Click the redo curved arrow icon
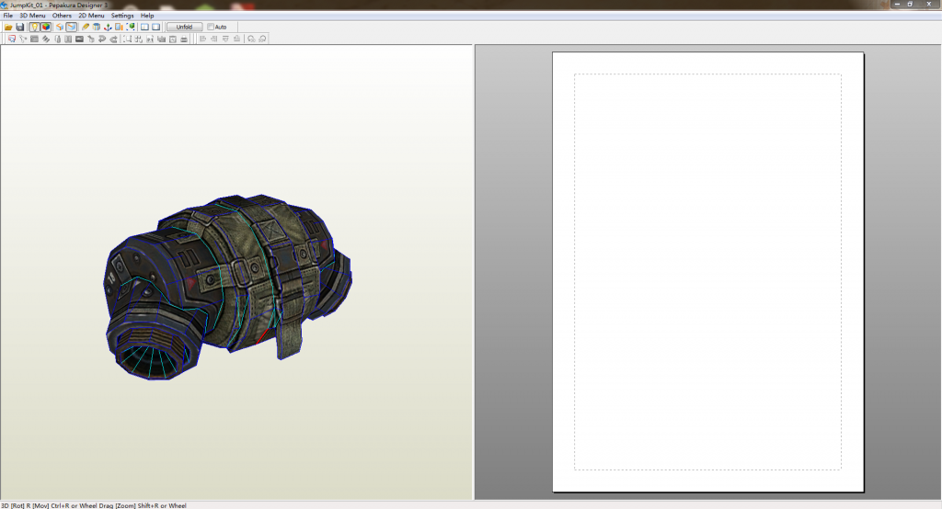 click(x=113, y=39)
